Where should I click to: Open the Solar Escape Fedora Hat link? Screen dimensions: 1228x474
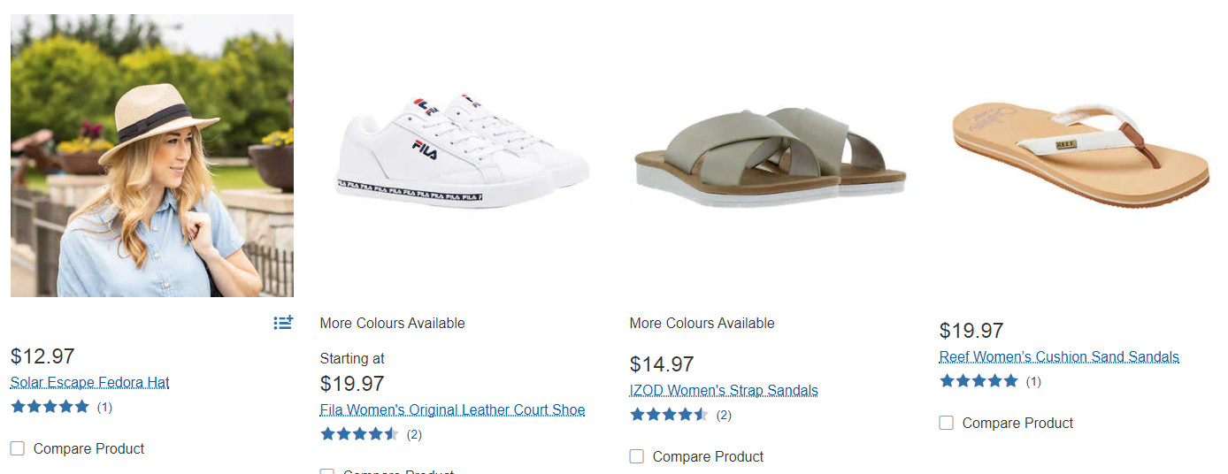pos(89,383)
